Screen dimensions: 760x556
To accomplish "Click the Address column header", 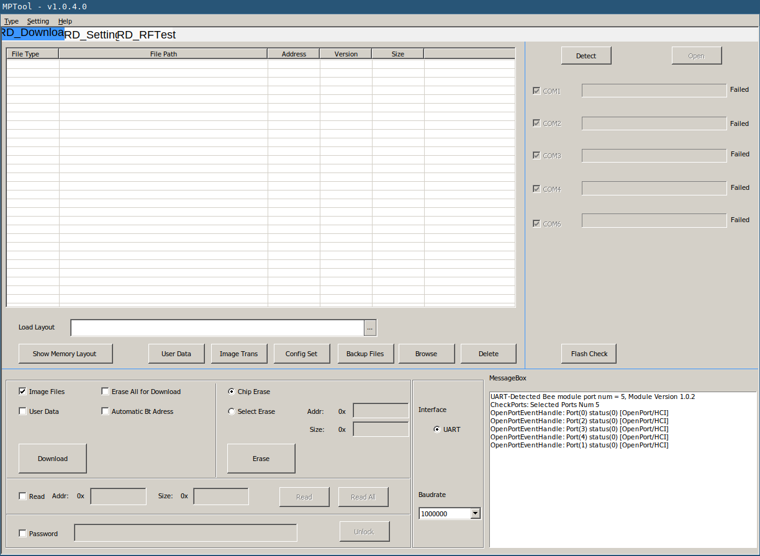I will (294, 54).
